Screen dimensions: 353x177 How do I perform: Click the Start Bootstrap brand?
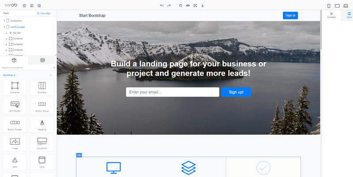[x=92, y=15]
